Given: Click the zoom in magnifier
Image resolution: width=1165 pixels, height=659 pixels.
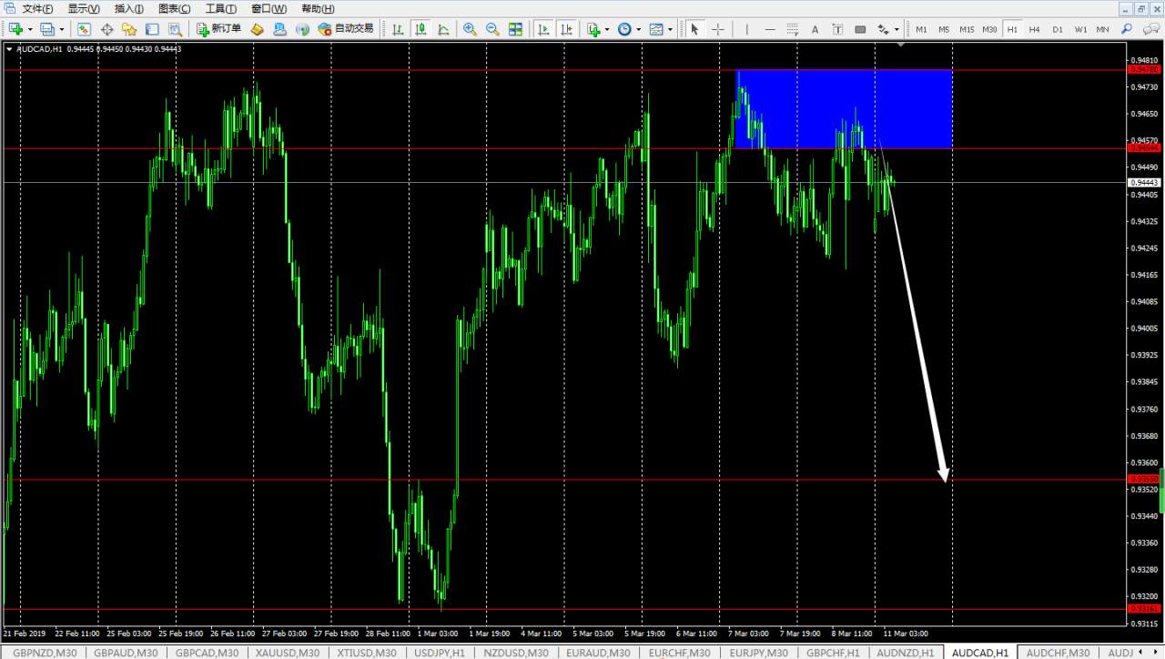Looking at the screenshot, I should coord(470,29).
